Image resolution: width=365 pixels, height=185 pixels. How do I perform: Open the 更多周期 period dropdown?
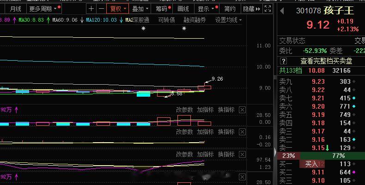(43, 9)
